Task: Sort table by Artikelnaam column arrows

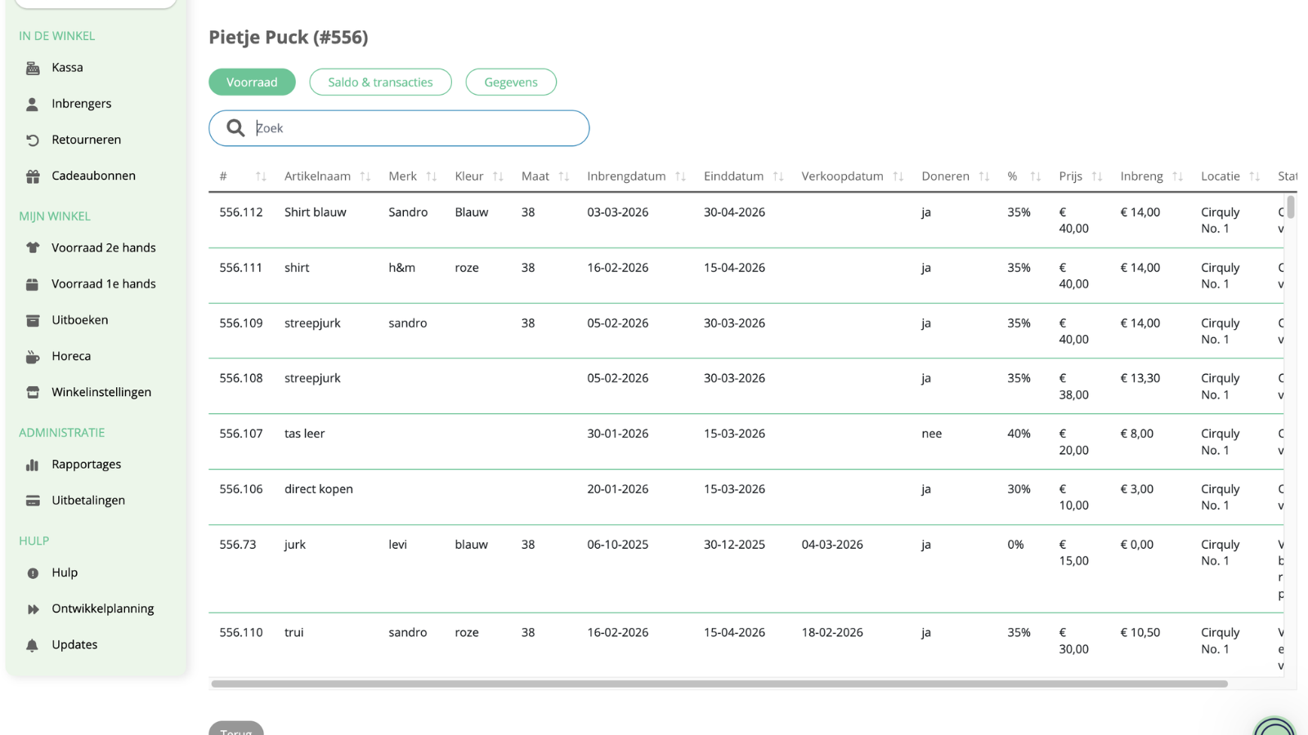Action: [365, 176]
